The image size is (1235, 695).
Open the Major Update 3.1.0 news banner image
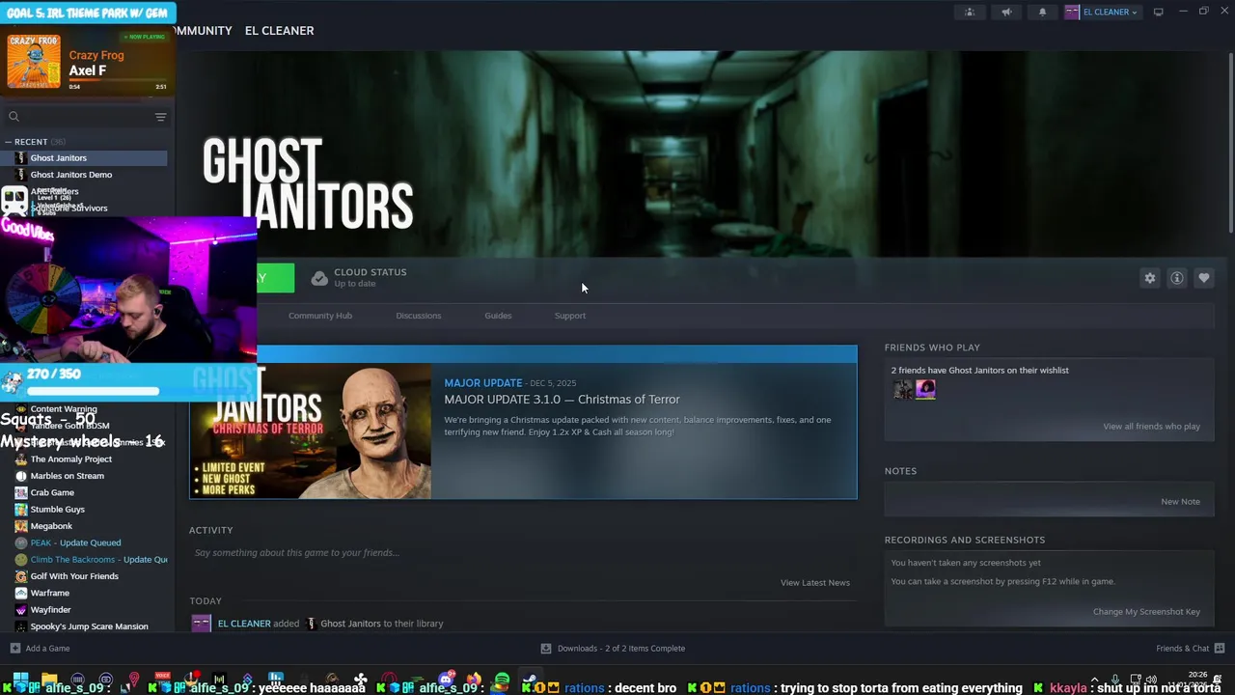point(311,431)
